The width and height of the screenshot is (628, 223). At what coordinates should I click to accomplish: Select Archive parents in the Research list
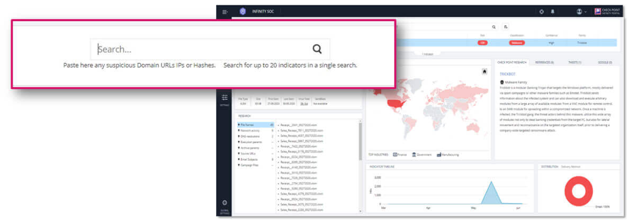[x=256, y=148]
